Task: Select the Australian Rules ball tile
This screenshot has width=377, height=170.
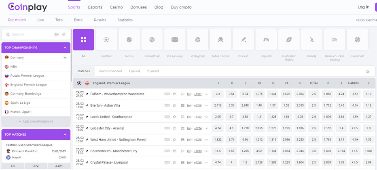Action: tap(289, 40)
